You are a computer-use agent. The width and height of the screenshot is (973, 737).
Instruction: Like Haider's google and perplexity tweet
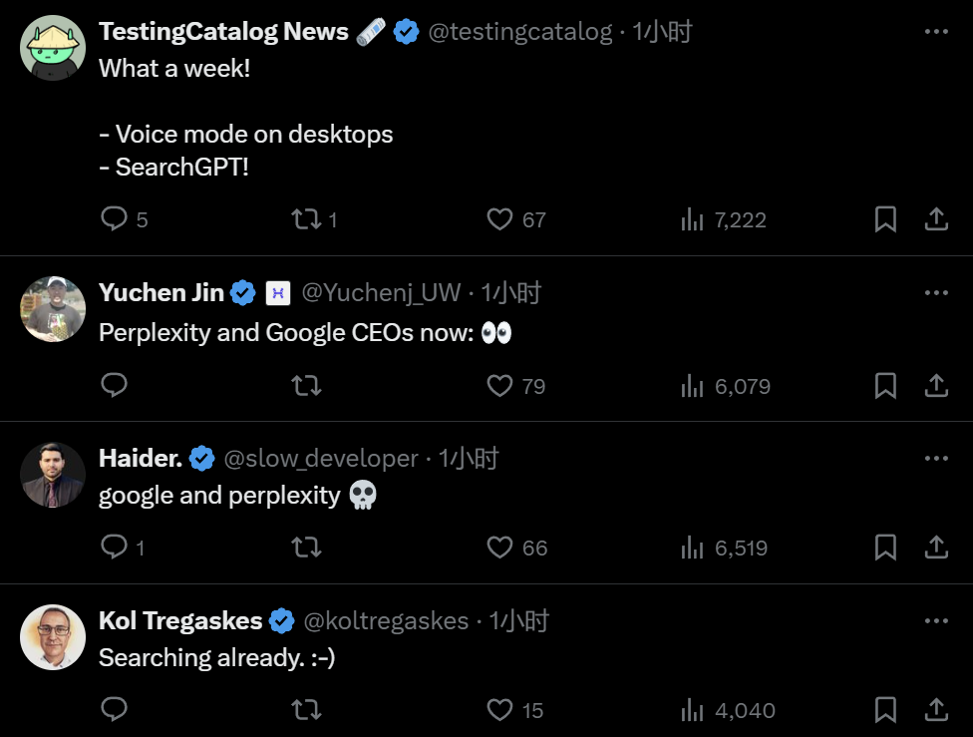(499, 547)
